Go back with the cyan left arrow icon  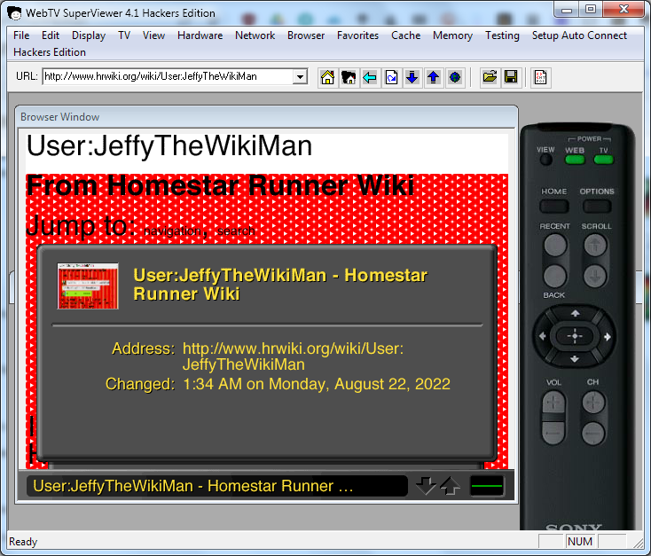[370, 77]
